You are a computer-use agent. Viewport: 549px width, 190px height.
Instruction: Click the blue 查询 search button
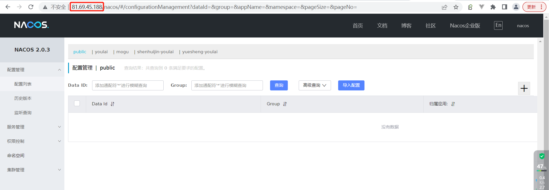(279, 85)
